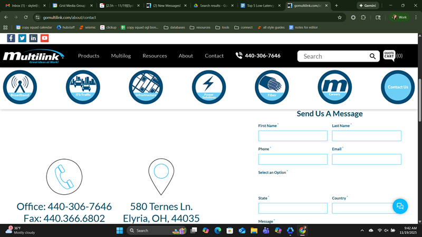This screenshot has width=422, height=237.
Task: Click the Quote Cart icon
Action: click(389, 56)
